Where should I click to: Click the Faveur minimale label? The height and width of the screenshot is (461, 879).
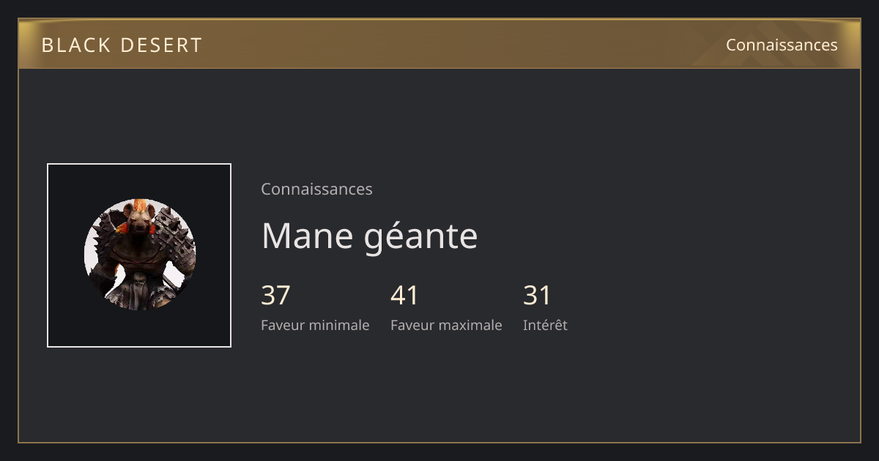315,325
